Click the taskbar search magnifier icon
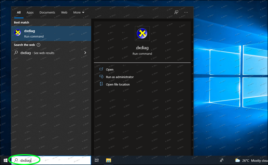The height and width of the screenshot is (165, 268). click(16, 160)
